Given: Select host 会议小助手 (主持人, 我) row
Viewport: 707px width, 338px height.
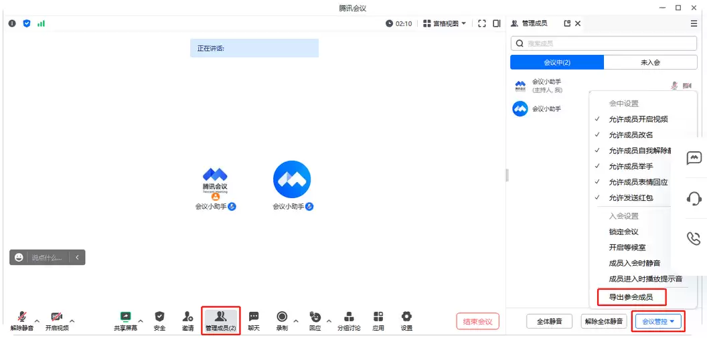Looking at the screenshot, I should point(604,86).
